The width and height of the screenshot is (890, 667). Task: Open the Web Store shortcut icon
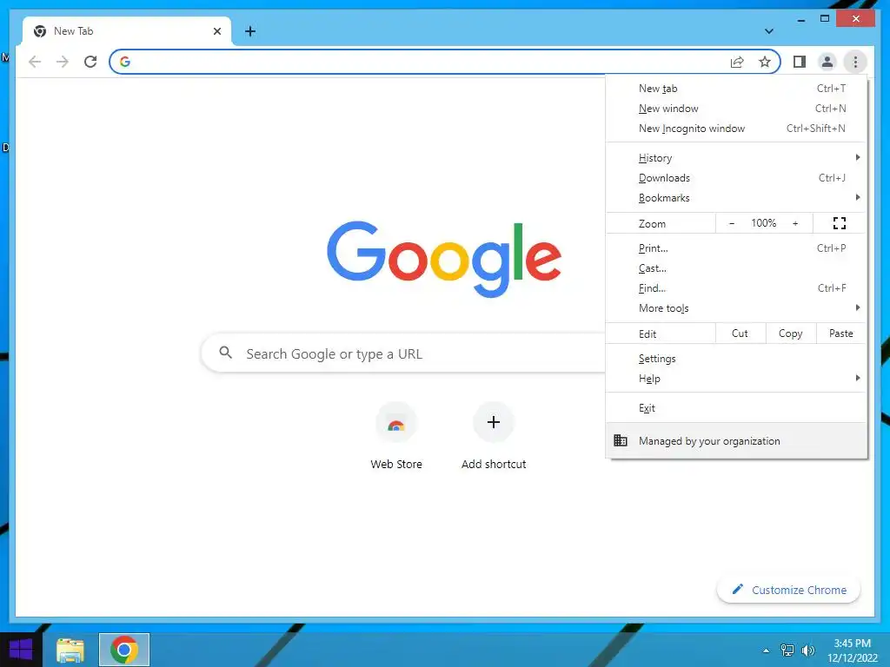(396, 423)
